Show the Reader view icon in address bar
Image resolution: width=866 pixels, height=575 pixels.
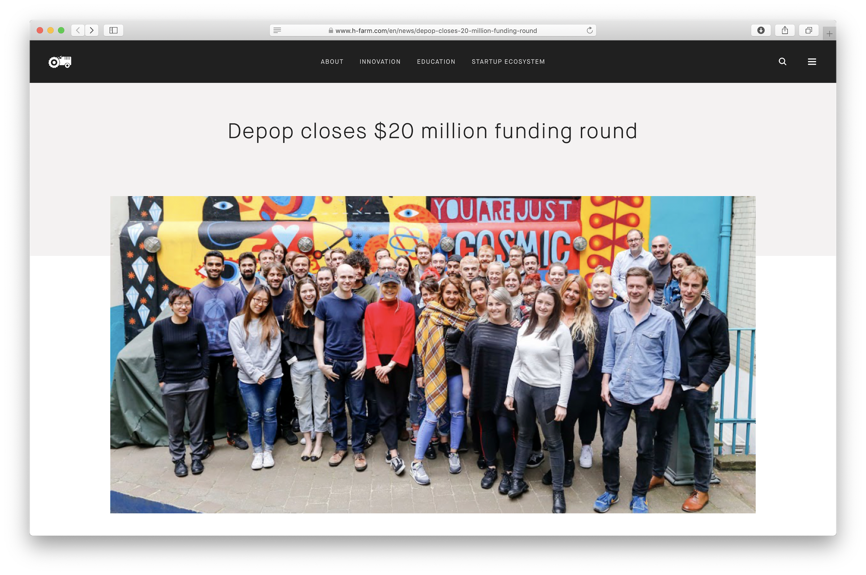277,30
